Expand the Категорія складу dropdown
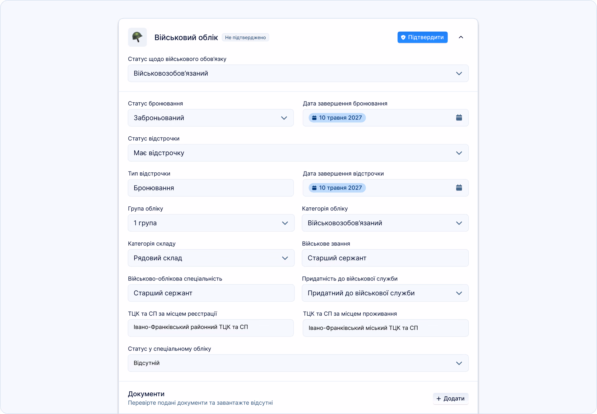 (x=211, y=258)
